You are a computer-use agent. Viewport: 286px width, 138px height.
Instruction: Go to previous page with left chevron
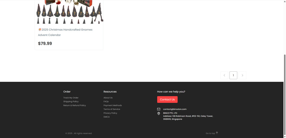[224, 75]
